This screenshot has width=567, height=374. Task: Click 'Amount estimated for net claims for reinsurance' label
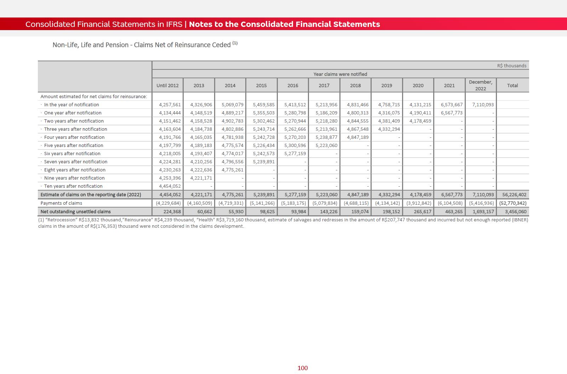pyautogui.click(x=94, y=96)
